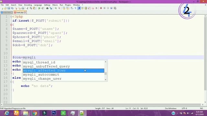Viewport: 207px width, 116px height.
Task: Open the Window menu
Action: click(x=76, y=5)
